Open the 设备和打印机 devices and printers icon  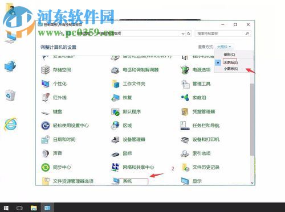click(x=185, y=140)
